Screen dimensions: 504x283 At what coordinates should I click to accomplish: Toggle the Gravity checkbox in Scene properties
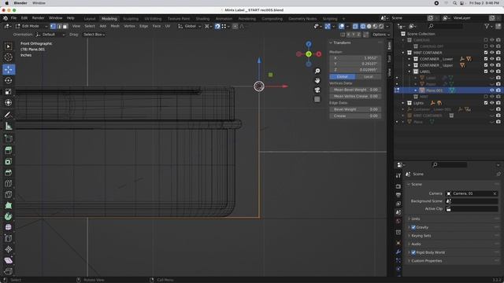(x=413, y=227)
